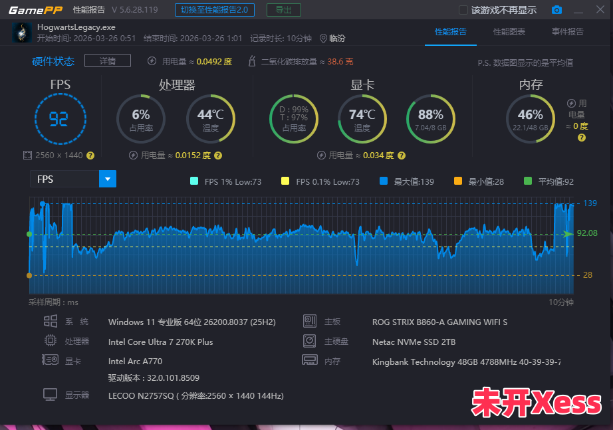Screen dimensions: 613x430
Task: Click the processor 6% usage gauge
Action: coord(141,119)
